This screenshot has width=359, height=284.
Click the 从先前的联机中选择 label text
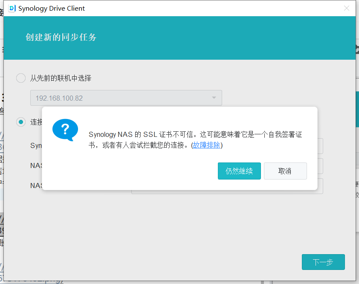(x=61, y=78)
